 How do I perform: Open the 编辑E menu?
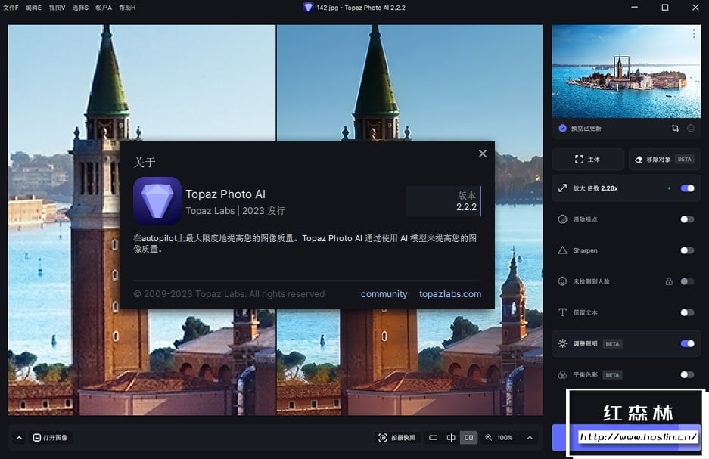point(33,8)
